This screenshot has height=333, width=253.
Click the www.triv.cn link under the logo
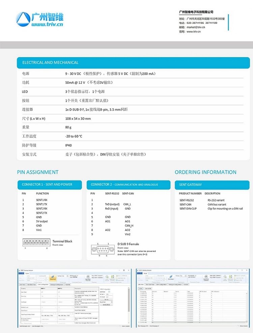click(47, 24)
